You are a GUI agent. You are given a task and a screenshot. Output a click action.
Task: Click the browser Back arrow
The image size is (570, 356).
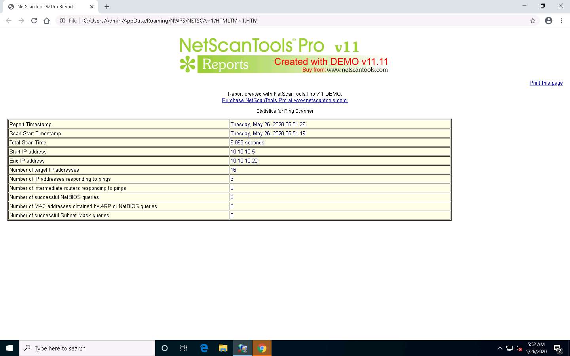9,21
